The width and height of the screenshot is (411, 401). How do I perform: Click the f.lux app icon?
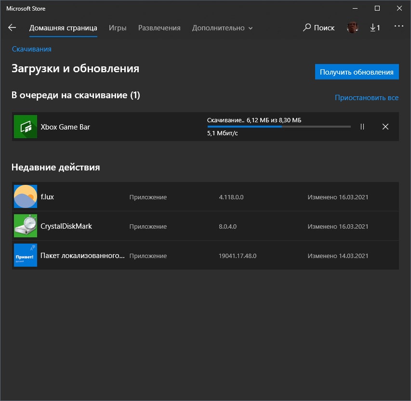[x=26, y=196]
